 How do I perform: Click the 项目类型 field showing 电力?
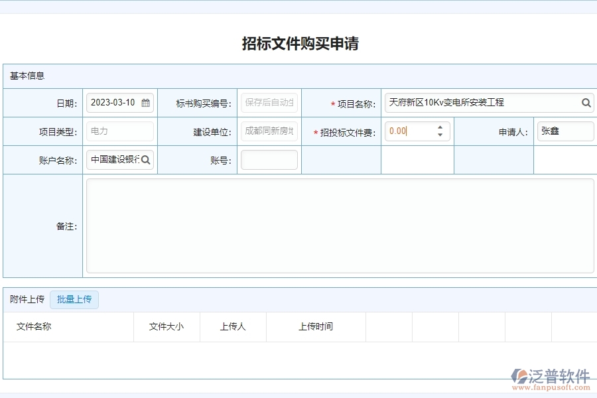click(x=119, y=131)
